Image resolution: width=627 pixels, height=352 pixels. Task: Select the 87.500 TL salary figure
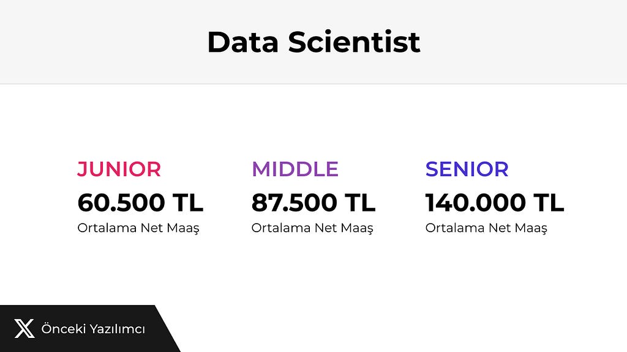click(313, 202)
